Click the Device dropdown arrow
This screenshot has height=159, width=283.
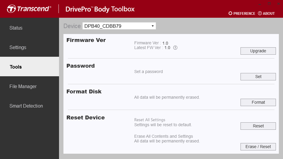[x=153, y=26]
